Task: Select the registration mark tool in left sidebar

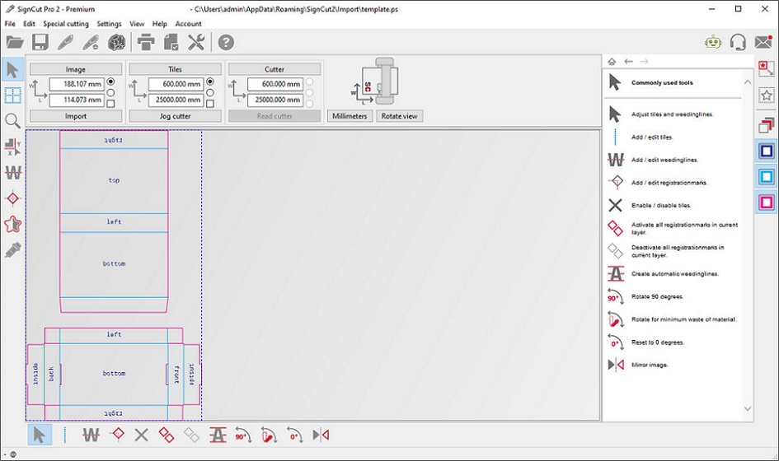Action: pyautogui.click(x=12, y=198)
